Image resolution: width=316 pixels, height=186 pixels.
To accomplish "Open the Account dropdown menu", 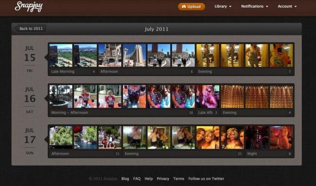I will [287, 6].
